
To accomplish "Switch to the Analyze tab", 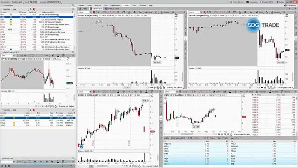I will click(x=97, y=5).
